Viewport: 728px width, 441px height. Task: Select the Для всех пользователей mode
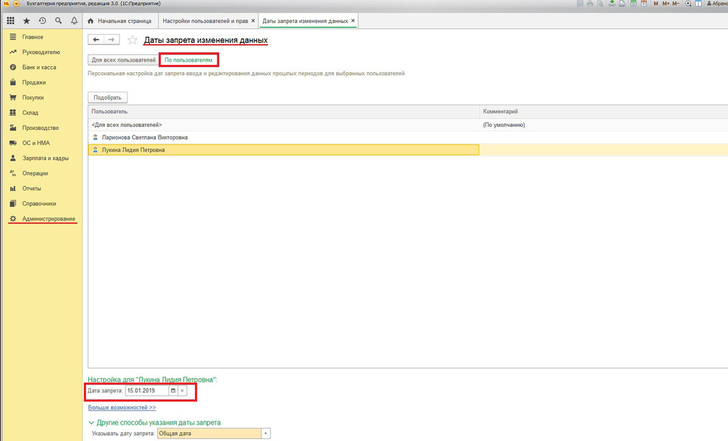(x=123, y=61)
